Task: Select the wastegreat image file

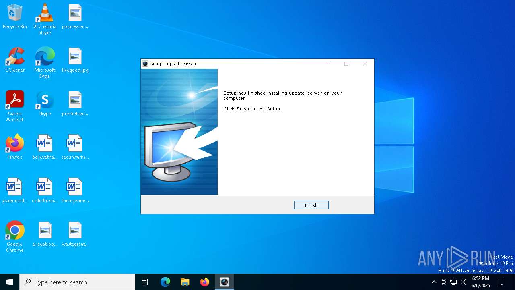Action: coord(75,234)
